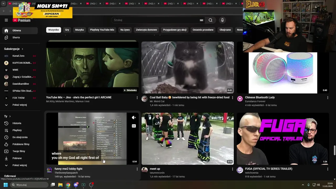Open Historia in the sidebar

point(20,123)
